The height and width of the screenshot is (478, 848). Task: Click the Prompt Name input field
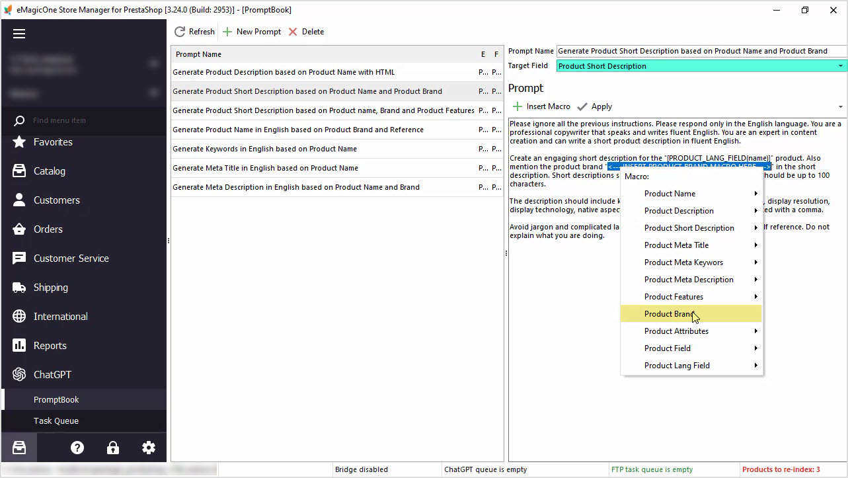coord(701,51)
